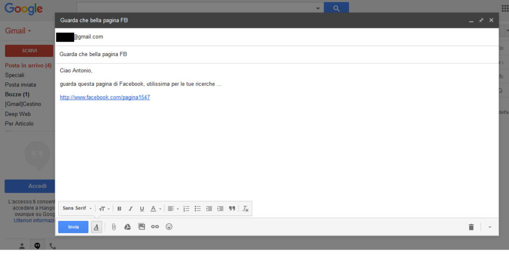Discard the draft with the trash icon

(x=471, y=227)
